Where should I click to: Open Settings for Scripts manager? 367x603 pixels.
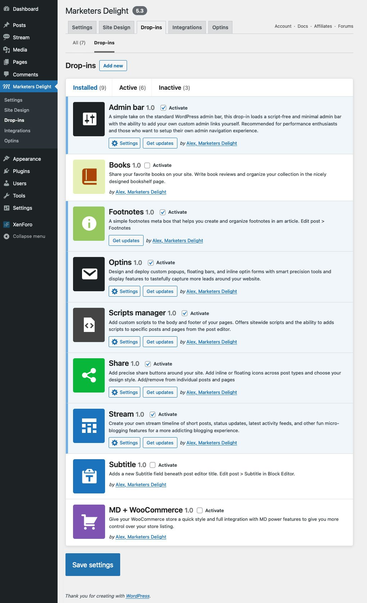click(124, 342)
